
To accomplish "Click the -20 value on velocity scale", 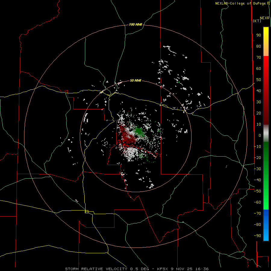I will tap(257, 158).
